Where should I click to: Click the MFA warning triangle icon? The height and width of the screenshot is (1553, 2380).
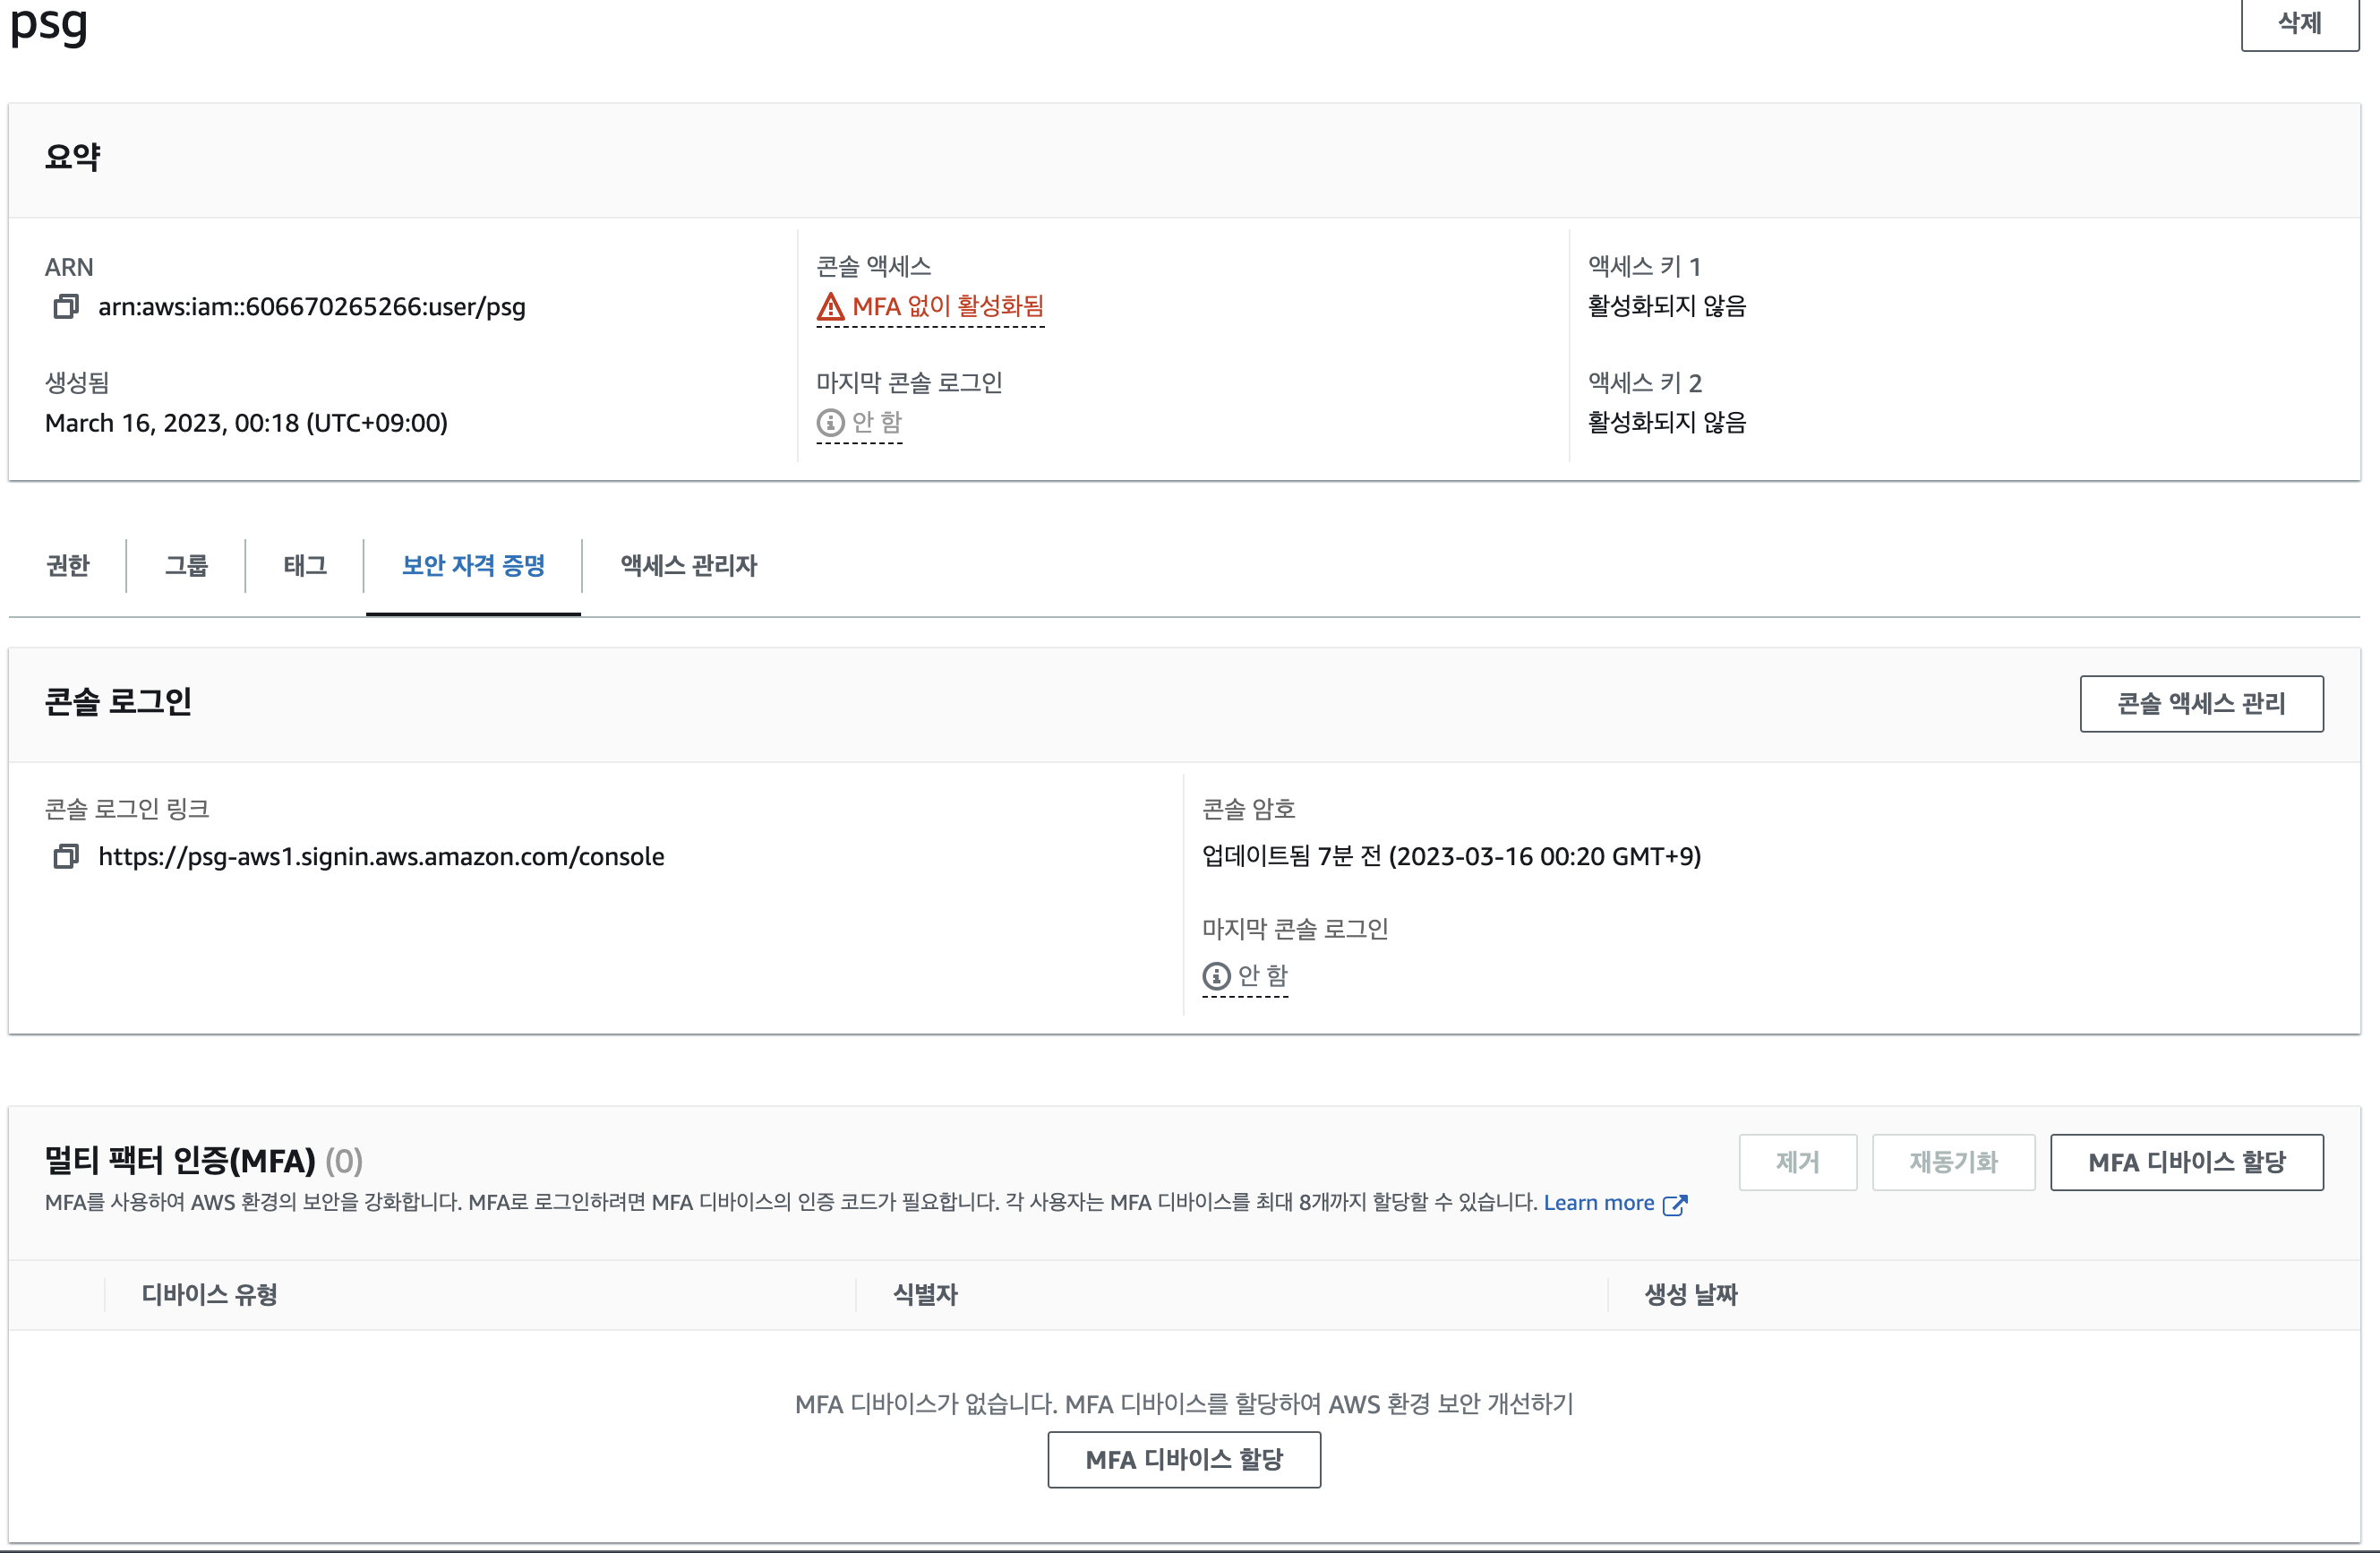[830, 307]
